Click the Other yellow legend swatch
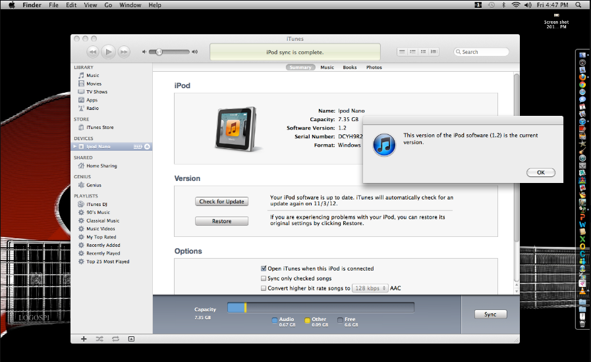The width and height of the screenshot is (591, 362). click(307, 321)
